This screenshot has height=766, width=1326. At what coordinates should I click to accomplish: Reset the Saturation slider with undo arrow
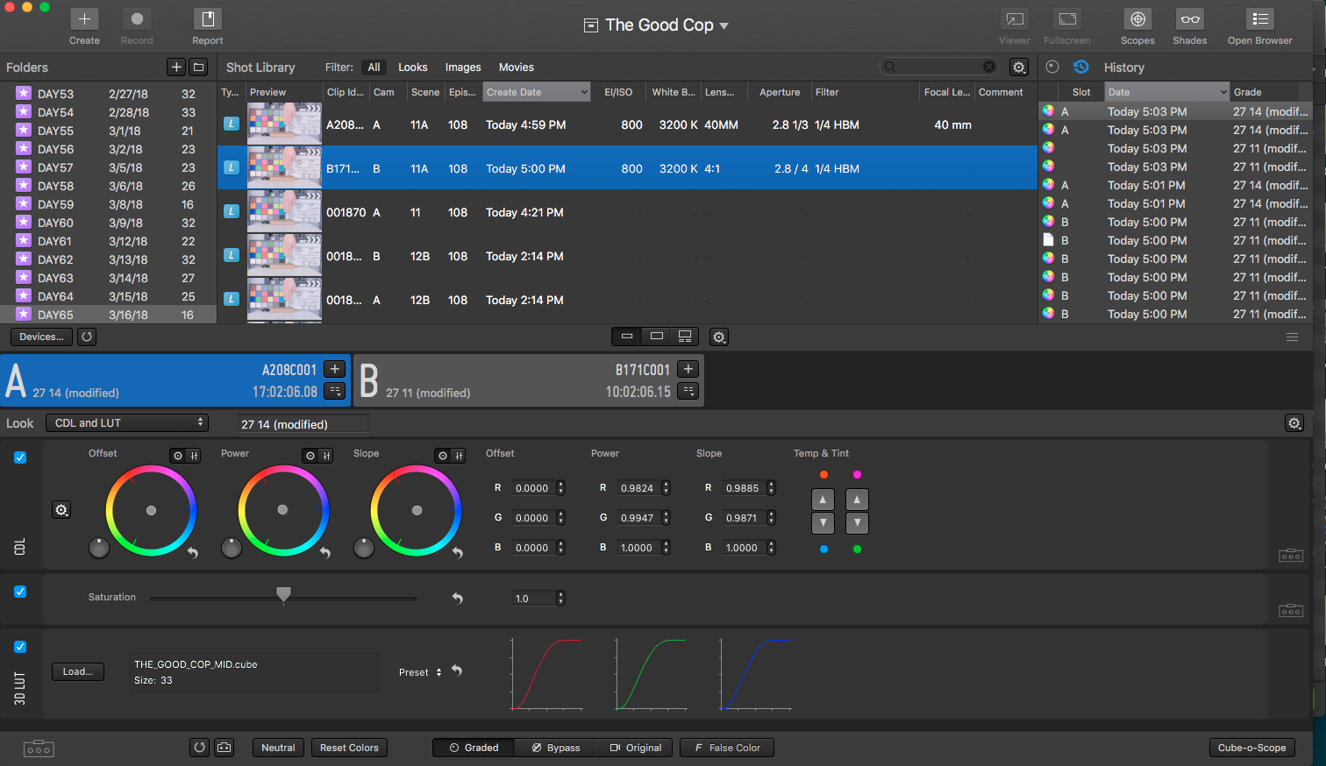tap(457, 598)
